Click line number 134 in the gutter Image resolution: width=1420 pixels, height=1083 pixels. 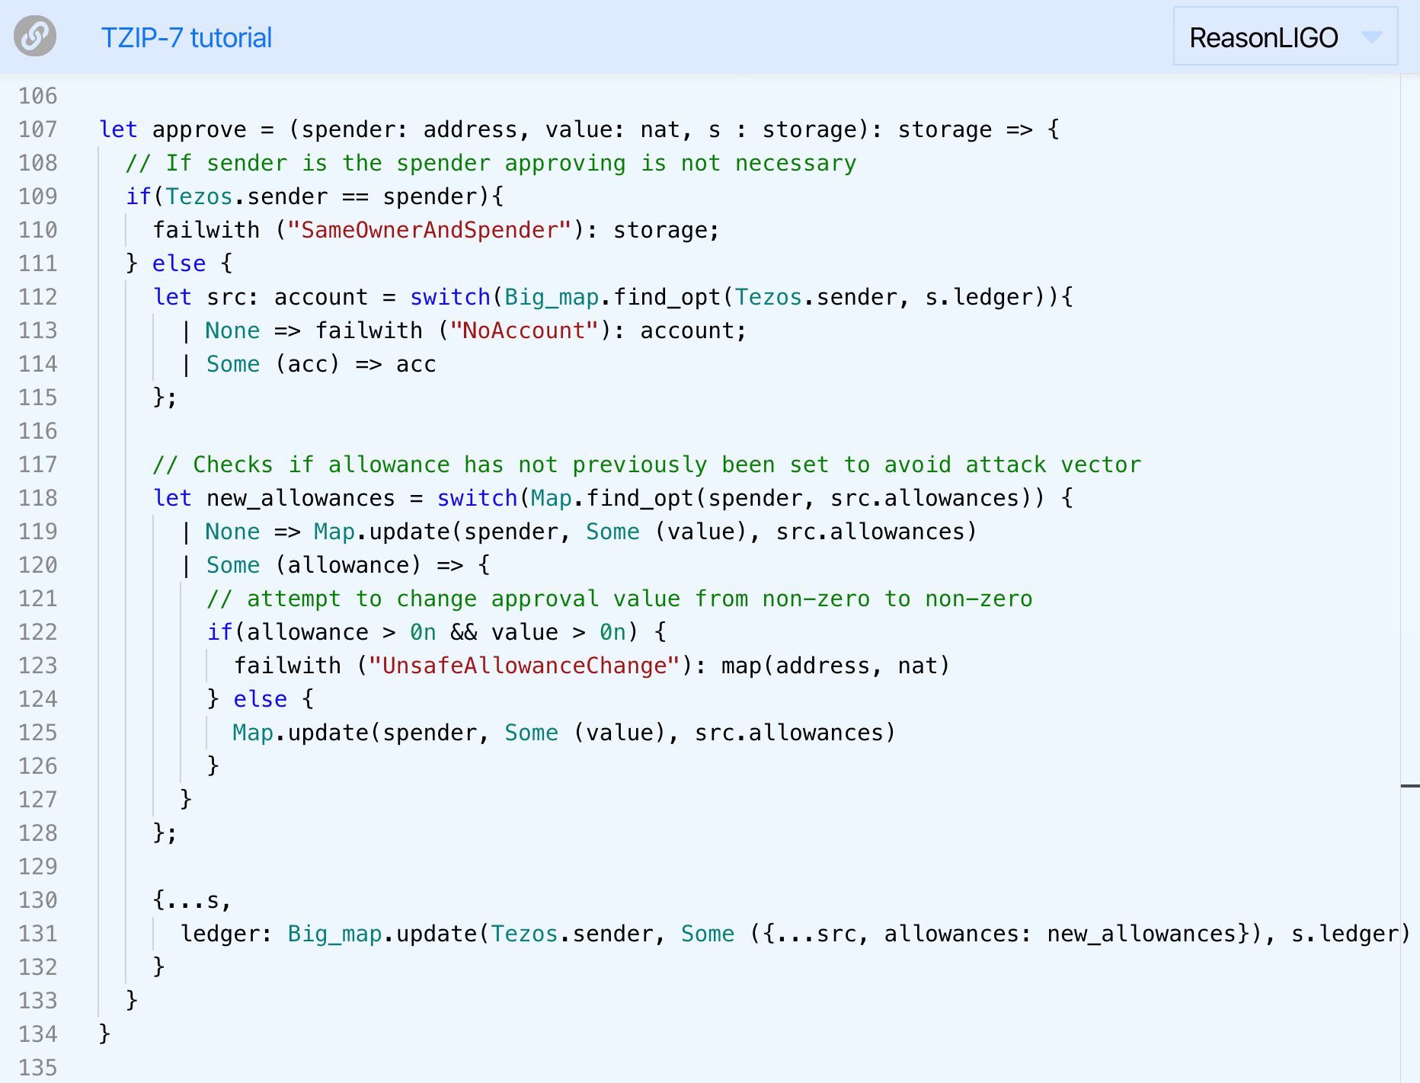[38, 1034]
